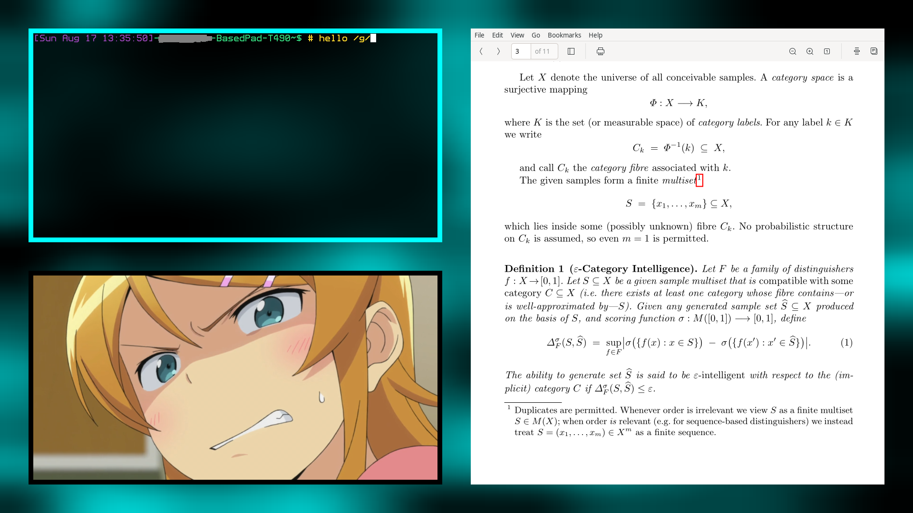Open the Edit menu
Screen dimensions: 913x513
[x=497, y=35]
